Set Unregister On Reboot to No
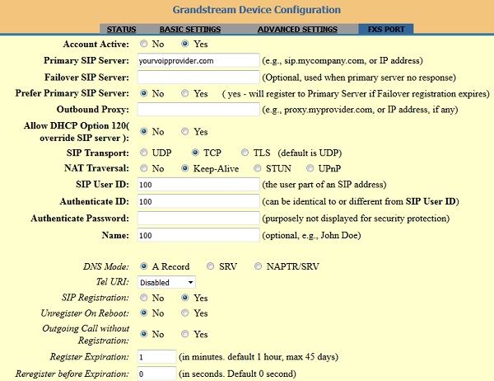Viewport: 494px width, 381px height. pyautogui.click(x=143, y=313)
